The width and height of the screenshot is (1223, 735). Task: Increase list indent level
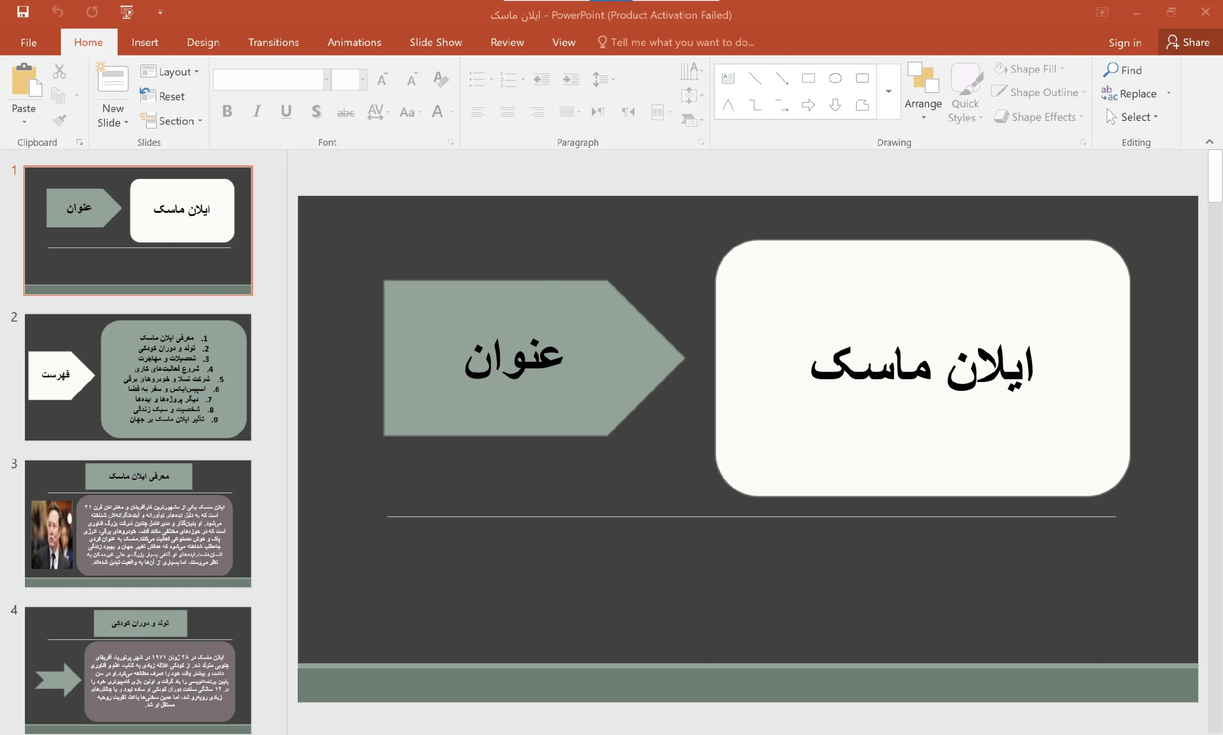coord(571,79)
